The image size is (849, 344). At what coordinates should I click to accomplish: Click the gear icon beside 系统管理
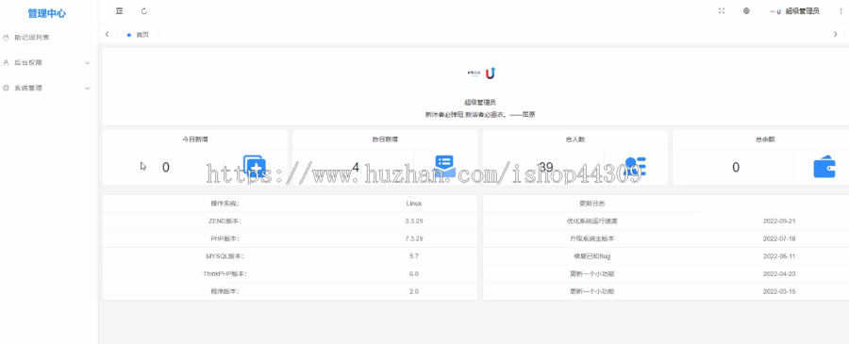point(6,88)
